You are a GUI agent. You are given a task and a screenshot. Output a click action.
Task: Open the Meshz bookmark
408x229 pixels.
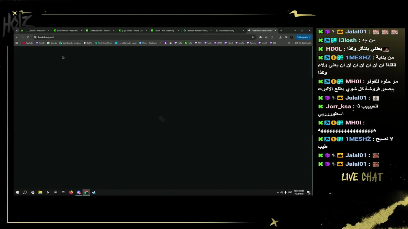pos(240,43)
